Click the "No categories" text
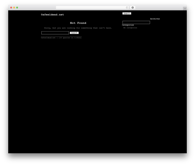Viewport: 195px width, 165px height. (x=130, y=28)
